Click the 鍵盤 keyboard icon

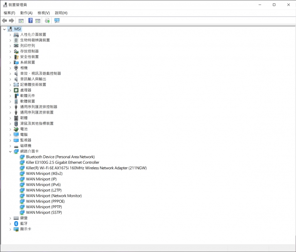coord(16,218)
